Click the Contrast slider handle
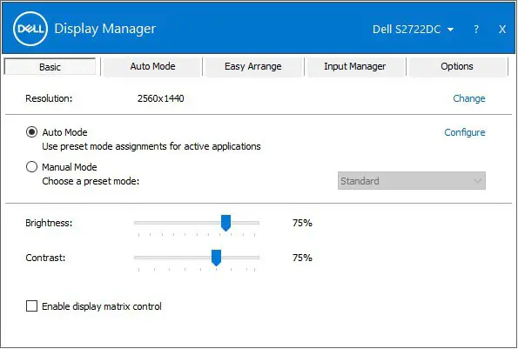Viewport: 518px width, 349px height. (x=216, y=258)
